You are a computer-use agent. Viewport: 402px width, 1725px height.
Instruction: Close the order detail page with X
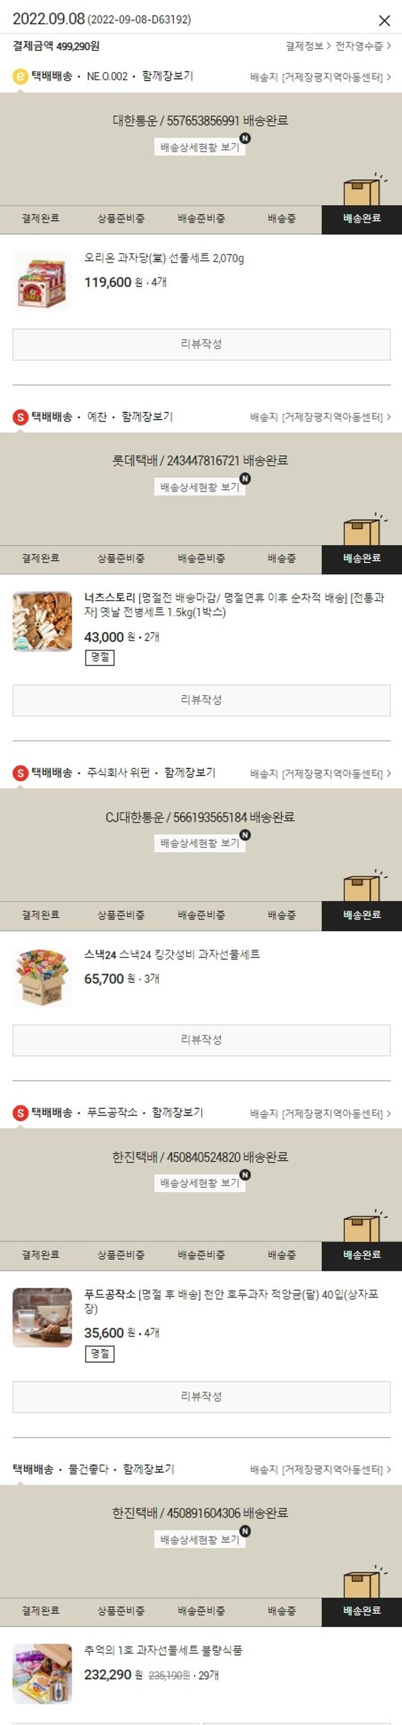[384, 20]
